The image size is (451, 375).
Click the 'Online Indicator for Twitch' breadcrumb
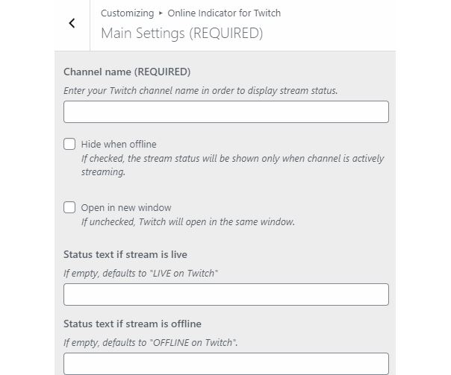point(224,13)
